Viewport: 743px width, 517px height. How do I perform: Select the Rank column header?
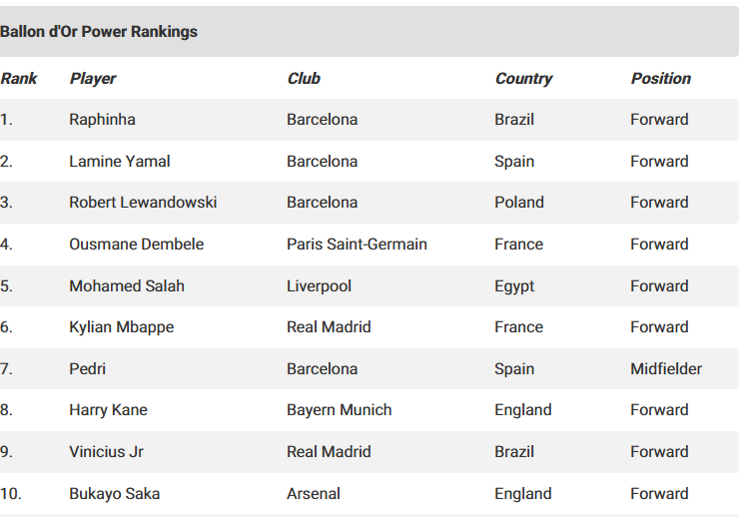click(19, 78)
